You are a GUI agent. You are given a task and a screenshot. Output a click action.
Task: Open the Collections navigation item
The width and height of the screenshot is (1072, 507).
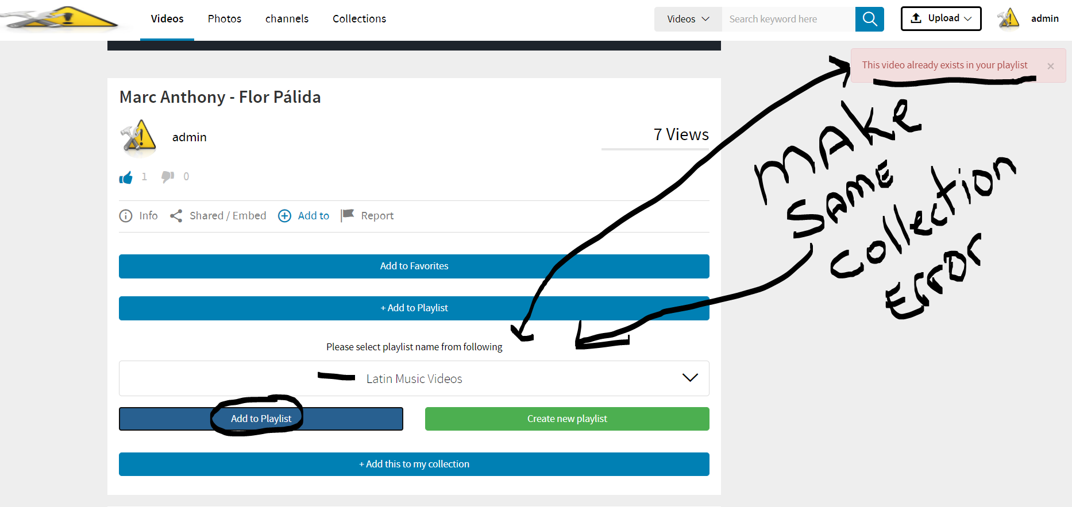360,19
